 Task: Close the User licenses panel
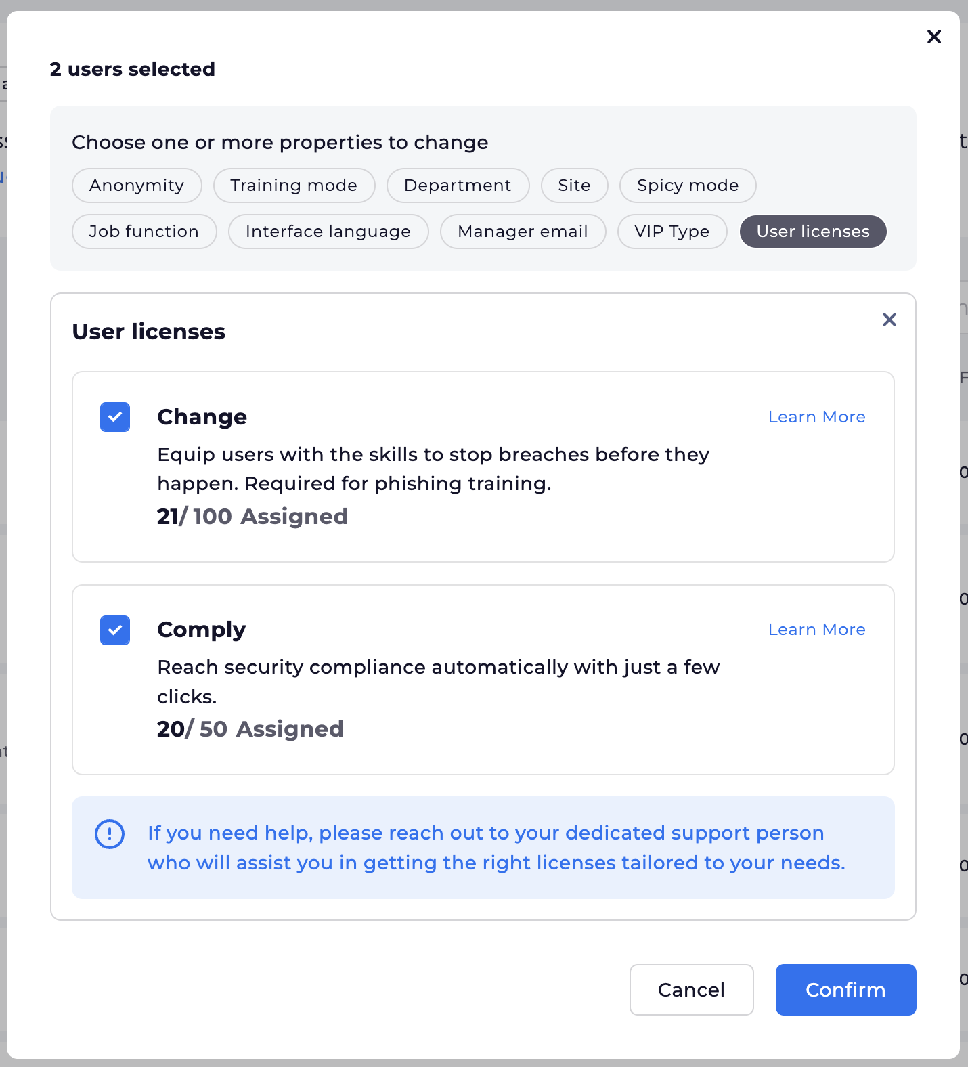pos(889,320)
